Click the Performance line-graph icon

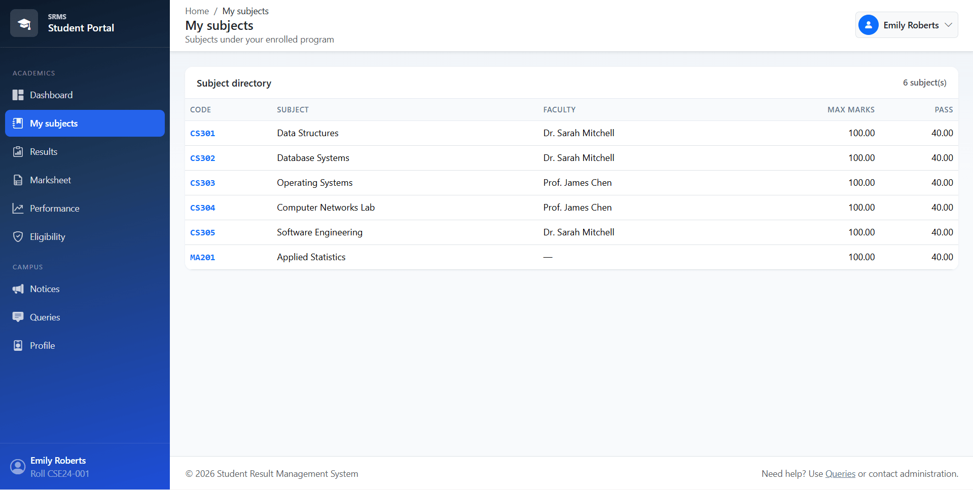pyautogui.click(x=18, y=209)
